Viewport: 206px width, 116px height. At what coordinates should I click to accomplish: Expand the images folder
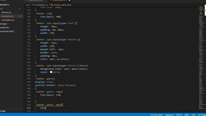pyautogui.click(x=4, y=24)
